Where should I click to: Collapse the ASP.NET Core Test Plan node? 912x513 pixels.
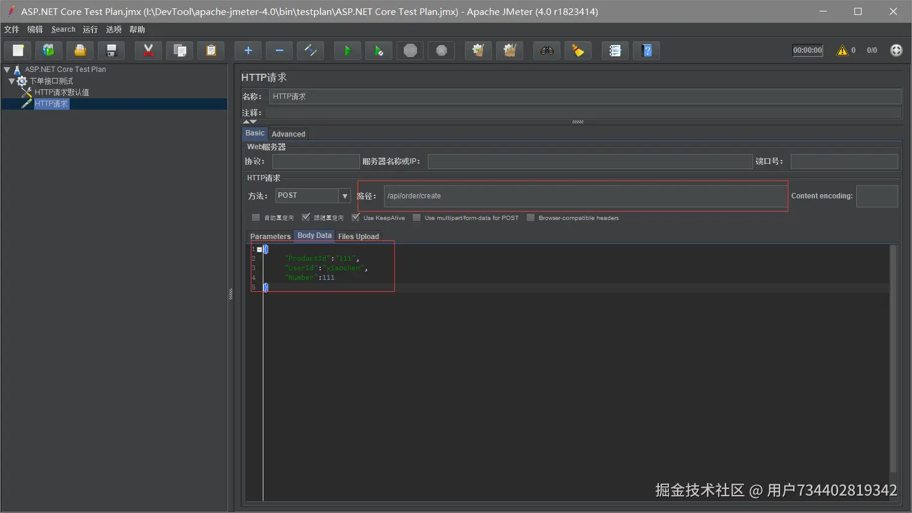7,70
